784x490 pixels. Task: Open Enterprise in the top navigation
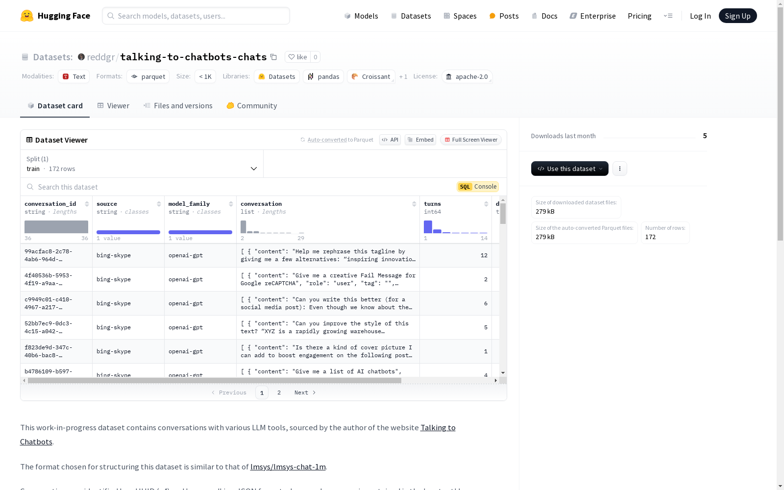[592, 16]
